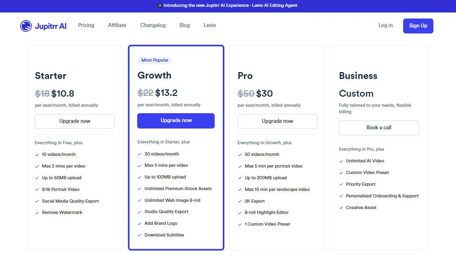This screenshot has height=255, width=456.
Task: Select Upgrade now for the Growth plan
Action: 176,120
